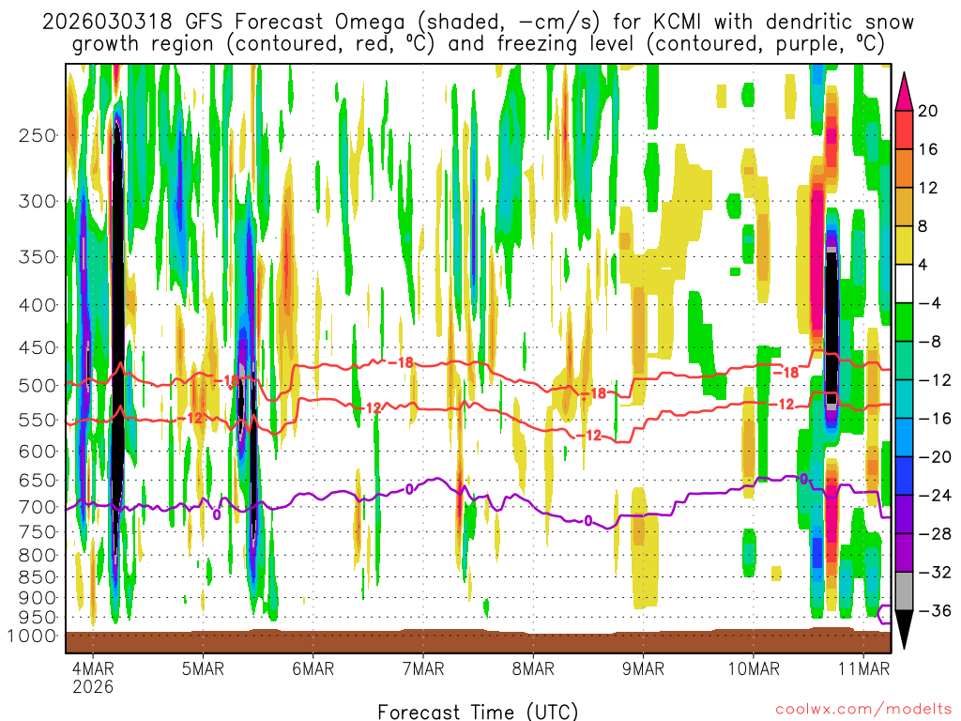The width and height of the screenshot is (961, 721).
Task: Click the 9MAR date label on time axis
Action: click(643, 668)
